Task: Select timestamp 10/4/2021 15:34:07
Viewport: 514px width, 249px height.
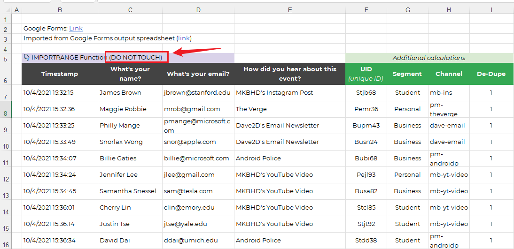Action: [60, 158]
